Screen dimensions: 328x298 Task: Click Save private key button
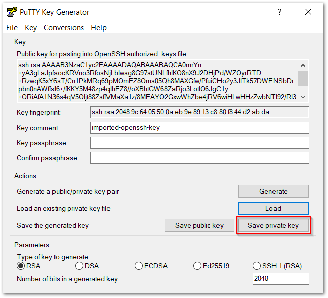tap(273, 225)
